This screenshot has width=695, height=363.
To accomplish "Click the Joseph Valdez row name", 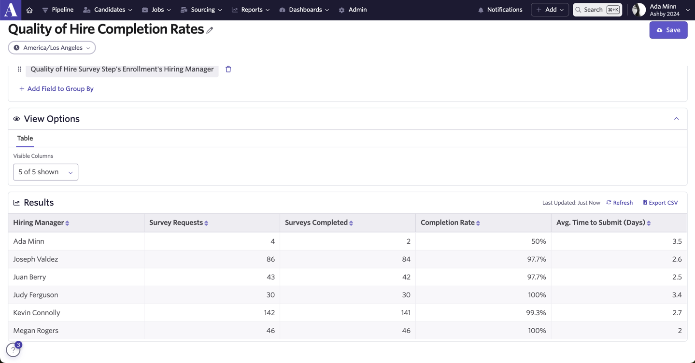I will [x=36, y=259].
